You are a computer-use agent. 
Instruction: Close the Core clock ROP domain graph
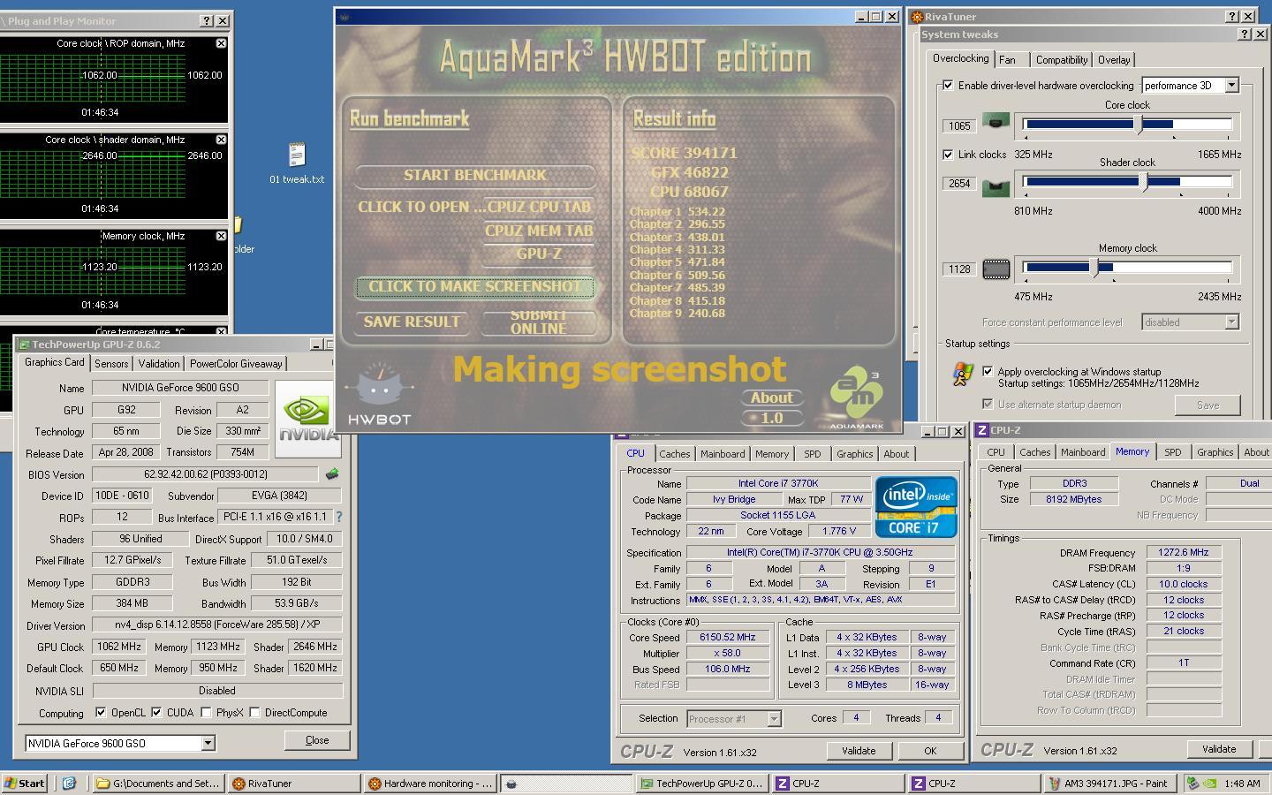coord(222,43)
